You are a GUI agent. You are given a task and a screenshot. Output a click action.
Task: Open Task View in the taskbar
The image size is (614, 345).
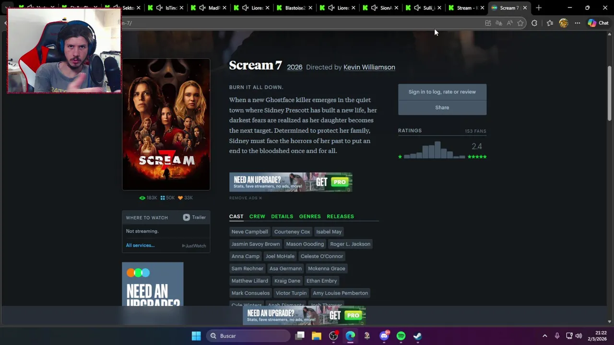tap(300, 336)
